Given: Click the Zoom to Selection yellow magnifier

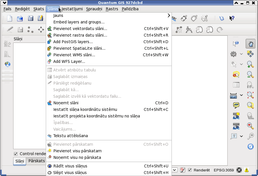Looking at the screenshot, I should point(250,105).
